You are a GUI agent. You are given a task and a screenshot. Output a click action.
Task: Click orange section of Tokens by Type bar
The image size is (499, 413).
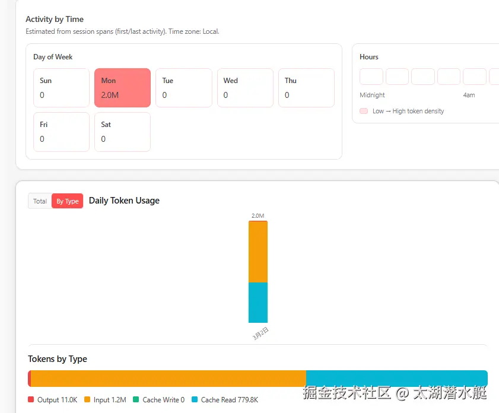click(168, 379)
